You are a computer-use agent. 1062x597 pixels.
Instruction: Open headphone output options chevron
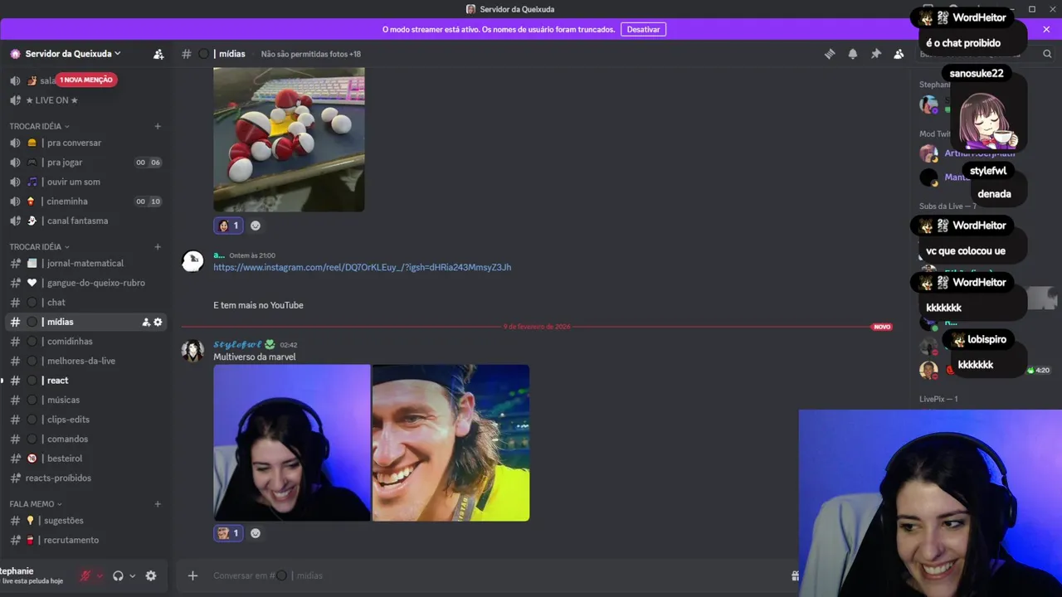tap(132, 575)
